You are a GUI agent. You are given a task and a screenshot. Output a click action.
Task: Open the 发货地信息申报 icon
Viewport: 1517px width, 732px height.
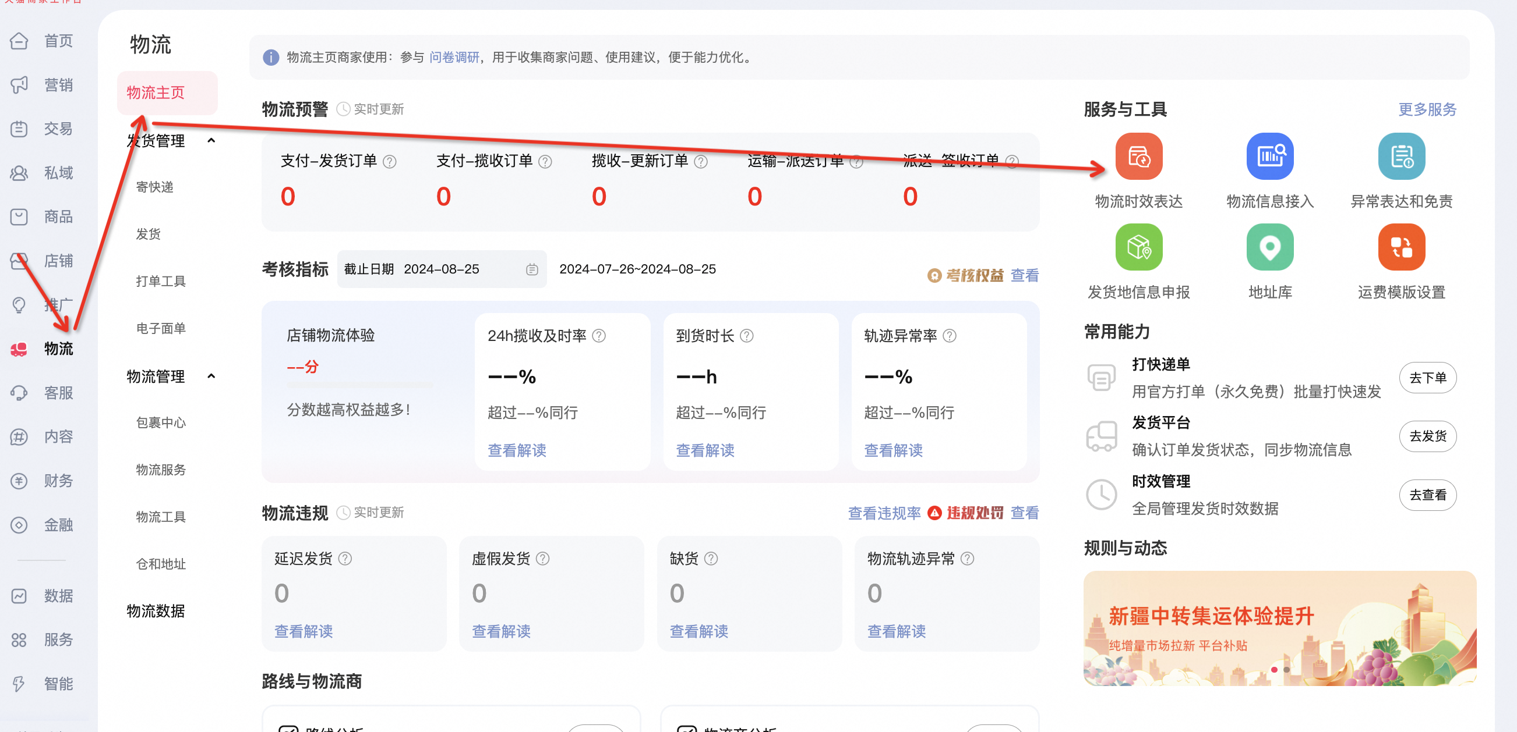tap(1138, 247)
